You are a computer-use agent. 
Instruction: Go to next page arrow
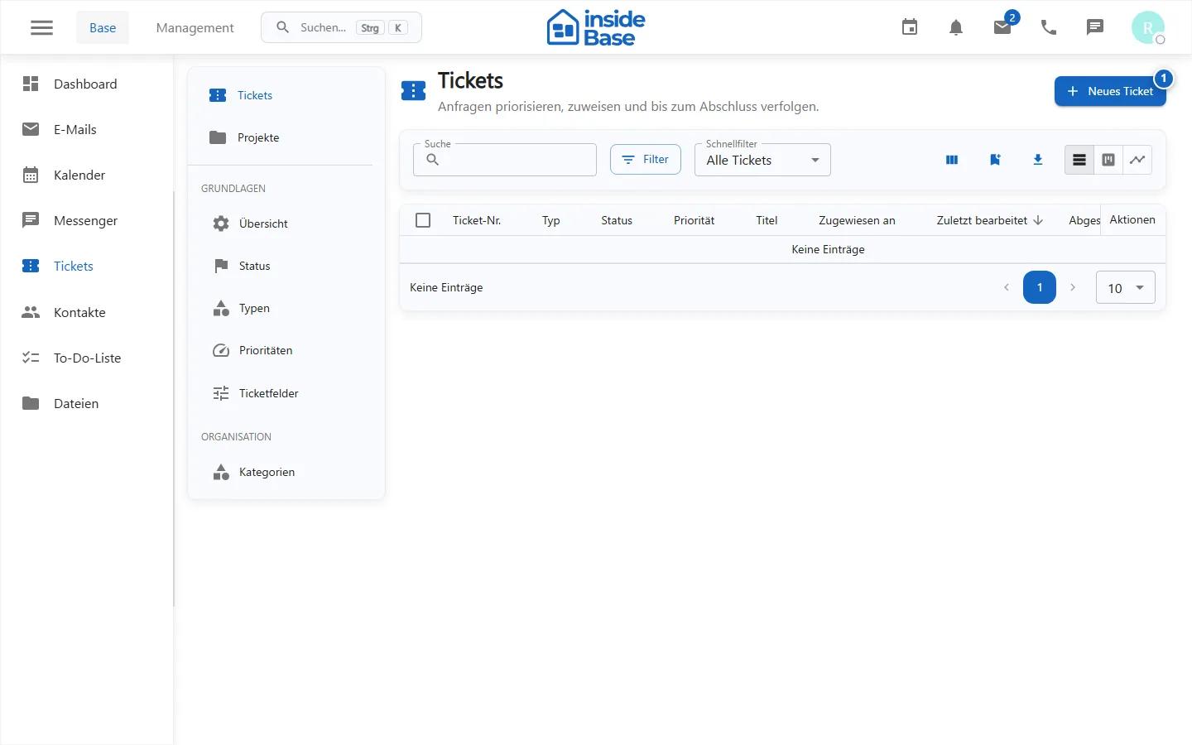(x=1073, y=287)
